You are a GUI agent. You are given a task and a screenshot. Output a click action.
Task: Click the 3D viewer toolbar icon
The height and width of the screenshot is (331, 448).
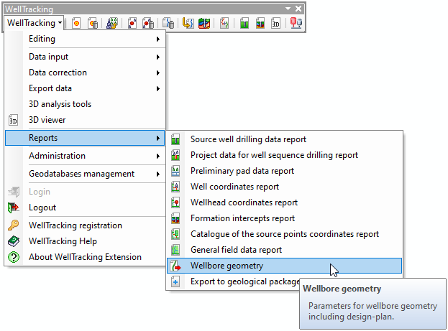(x=275, y=23)
